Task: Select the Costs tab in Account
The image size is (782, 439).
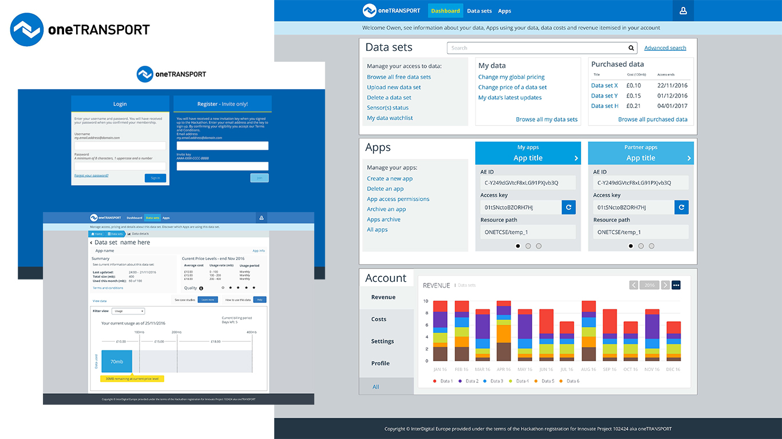Action: pyautogui.click(x=386, y=320)
